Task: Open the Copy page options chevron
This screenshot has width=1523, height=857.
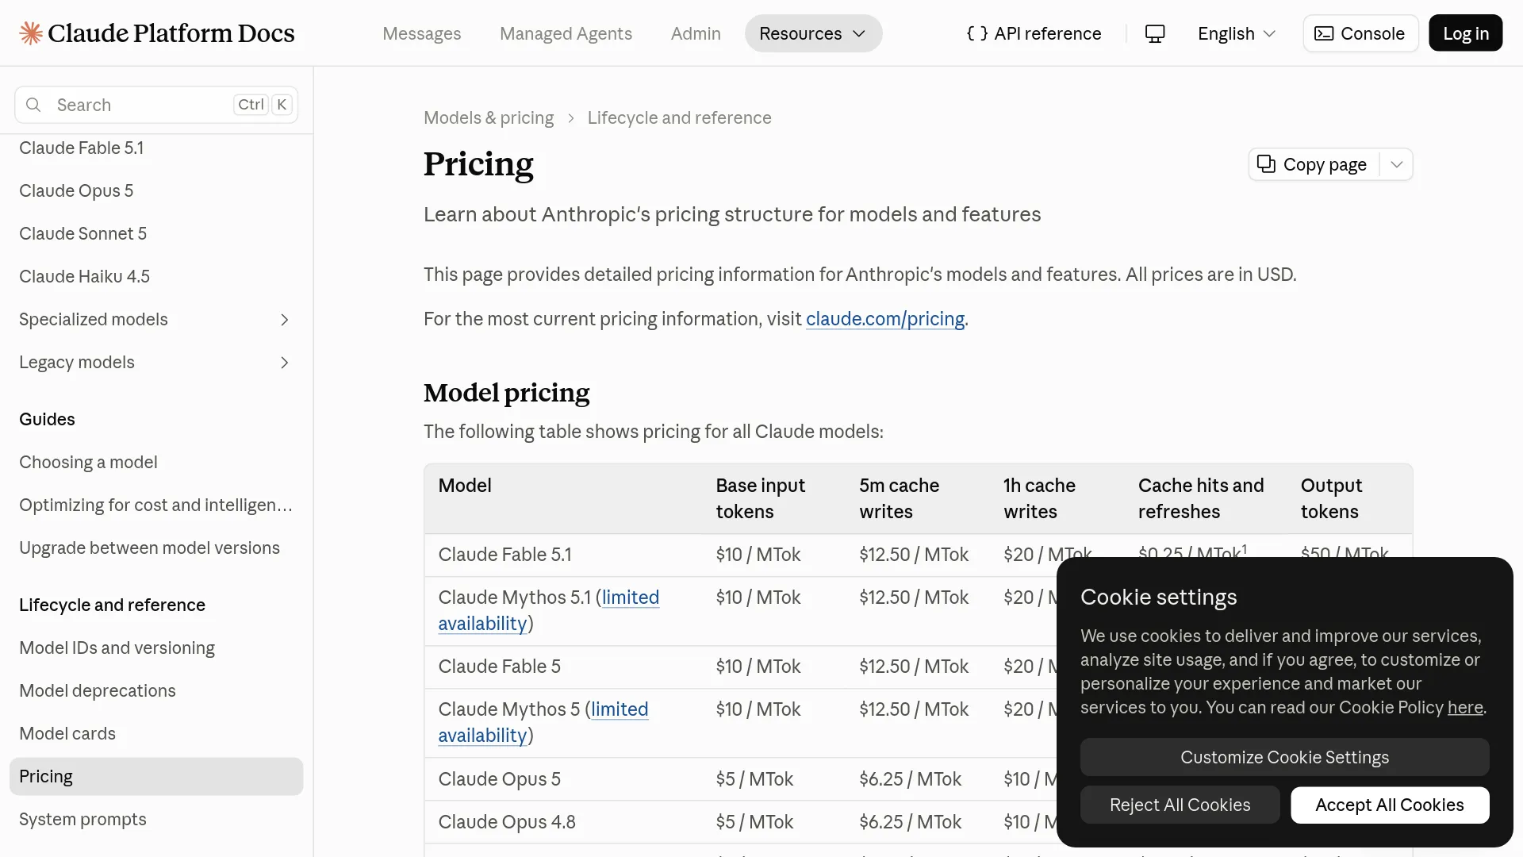Action: [1397, 164]
